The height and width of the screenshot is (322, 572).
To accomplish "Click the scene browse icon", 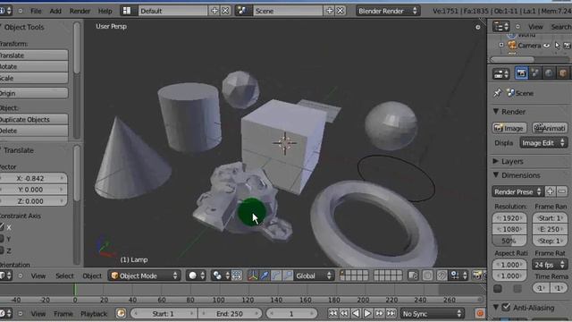I will tap(241, 11).
